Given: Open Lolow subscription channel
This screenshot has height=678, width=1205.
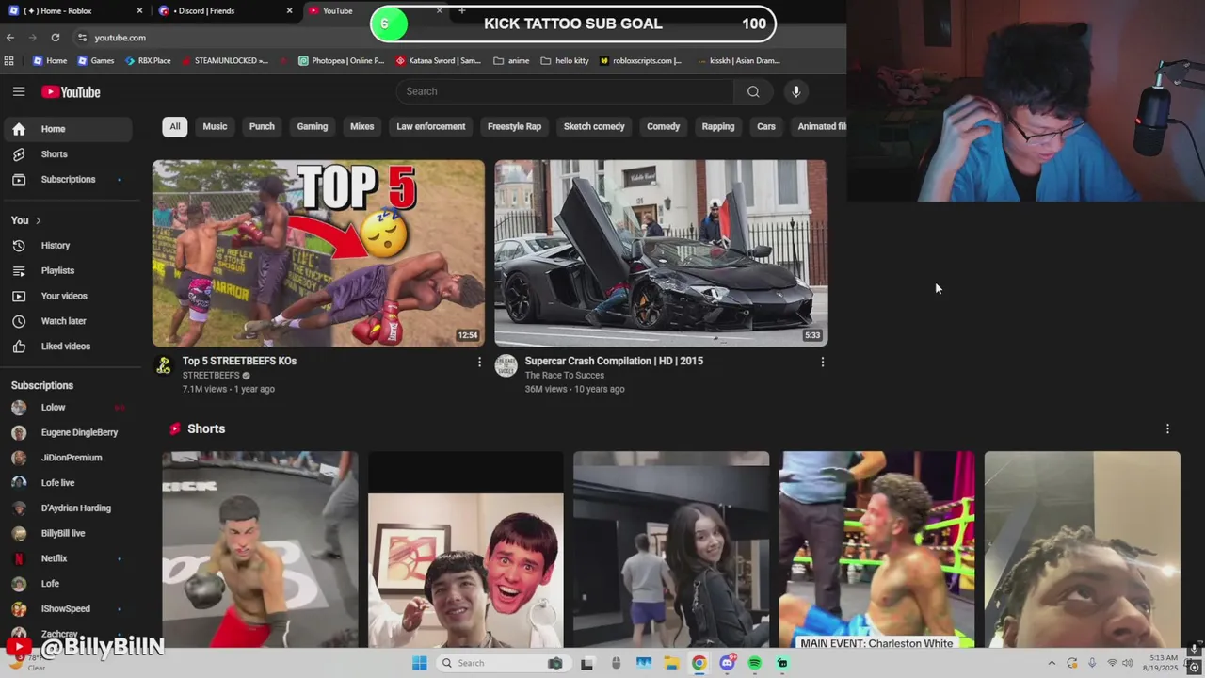Looking at the screenshot, I should (68, 408).
